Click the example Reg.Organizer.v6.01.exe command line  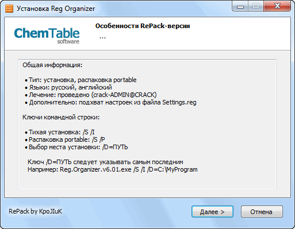(113, 169)
